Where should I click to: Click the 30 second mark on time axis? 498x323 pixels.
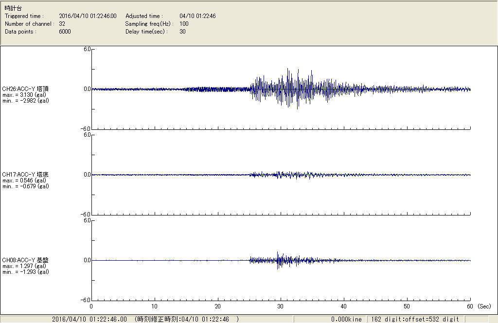(x=280, y=306)
